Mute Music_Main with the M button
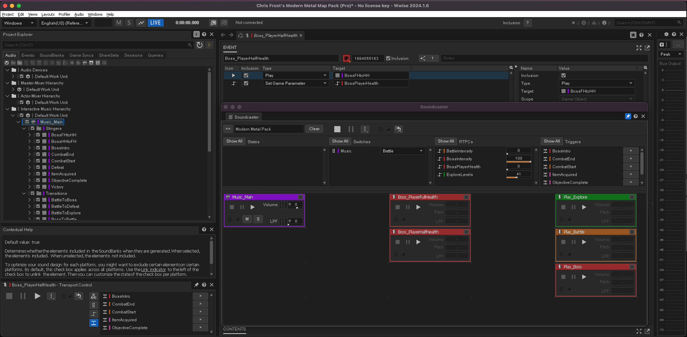Screen dimensions: 687x337 (x=247, y=219)
